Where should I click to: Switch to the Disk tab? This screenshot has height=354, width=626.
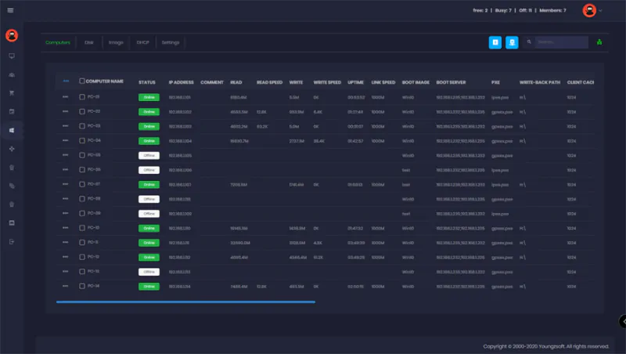(x=89, y=42)
